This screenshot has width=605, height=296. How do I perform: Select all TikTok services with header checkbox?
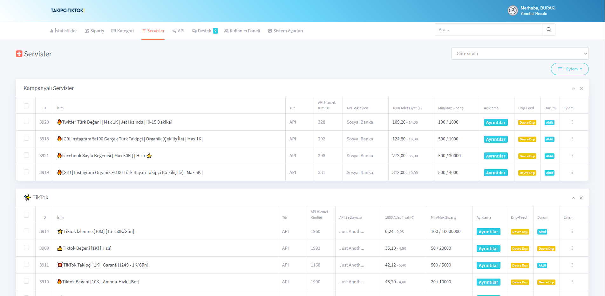26,215
